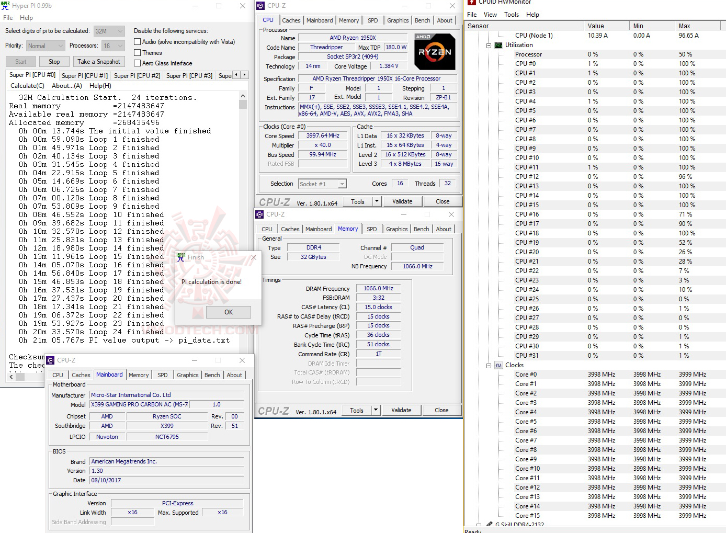Click the Core Voltage field showing 1.384 V
This screenshot has width=726, height=533.
click(x=389, y=66)
